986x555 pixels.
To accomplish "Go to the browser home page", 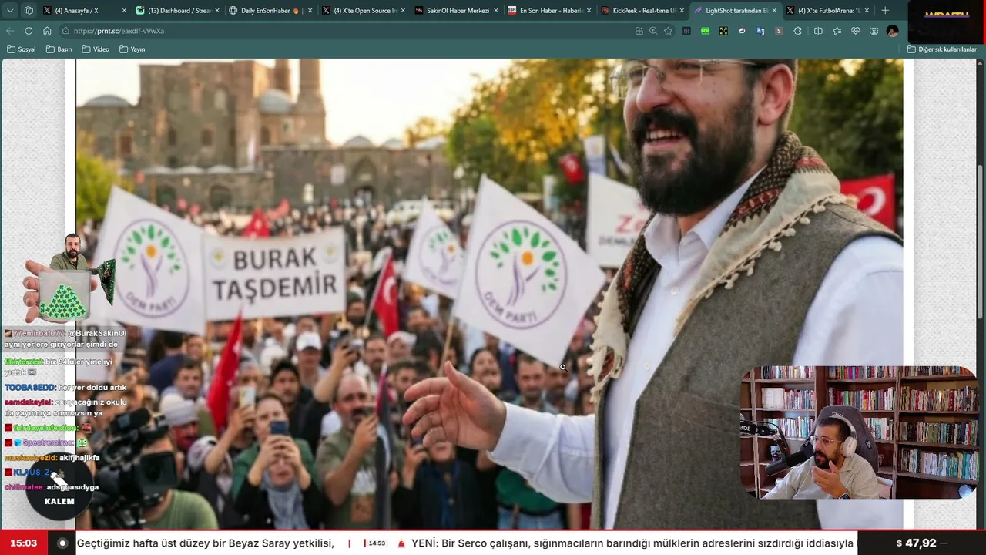I will [47, 31].
